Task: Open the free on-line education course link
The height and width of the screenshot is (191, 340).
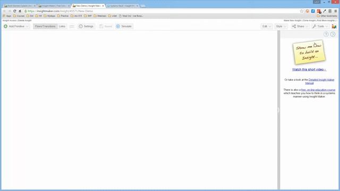Action: click(318, 90)
